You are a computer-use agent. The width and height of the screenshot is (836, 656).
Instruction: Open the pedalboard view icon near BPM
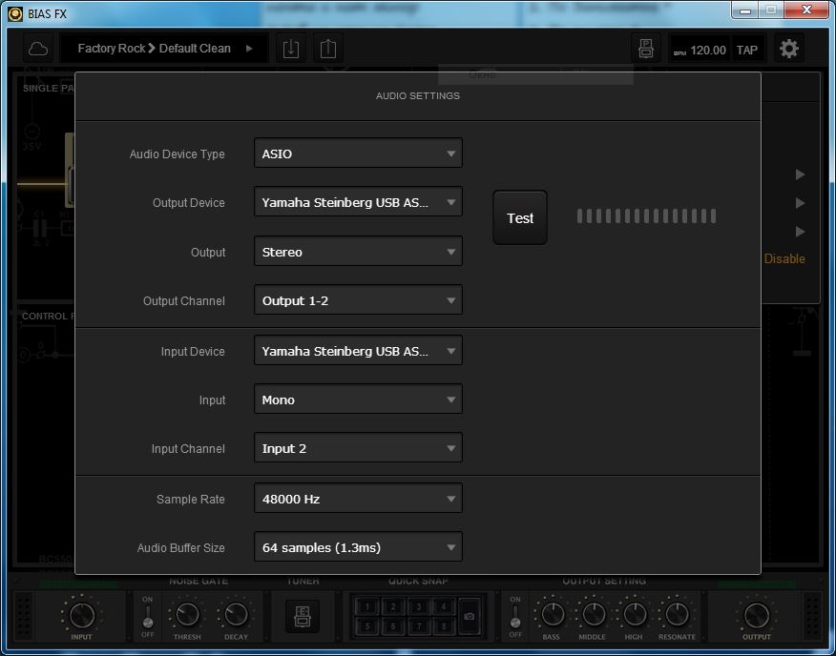[646, 49]
